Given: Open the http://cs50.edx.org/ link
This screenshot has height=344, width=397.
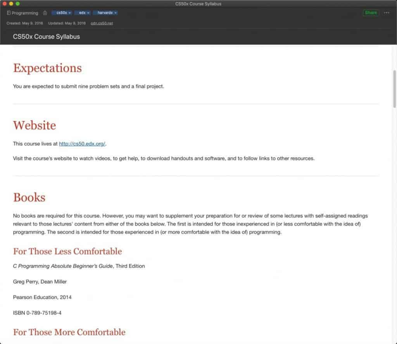Looking at the screenshot, I should 82,144.
